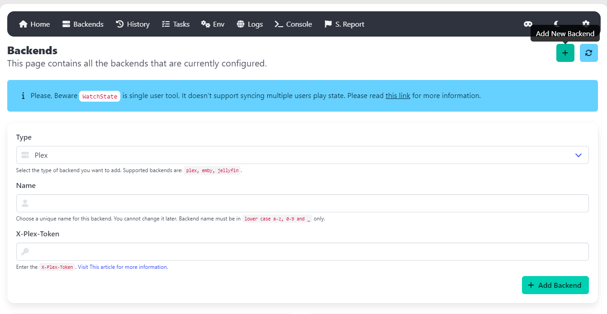Navigate to the Home menu item
607x314 pixels.
pyautogui.click(x=34, y=24)
